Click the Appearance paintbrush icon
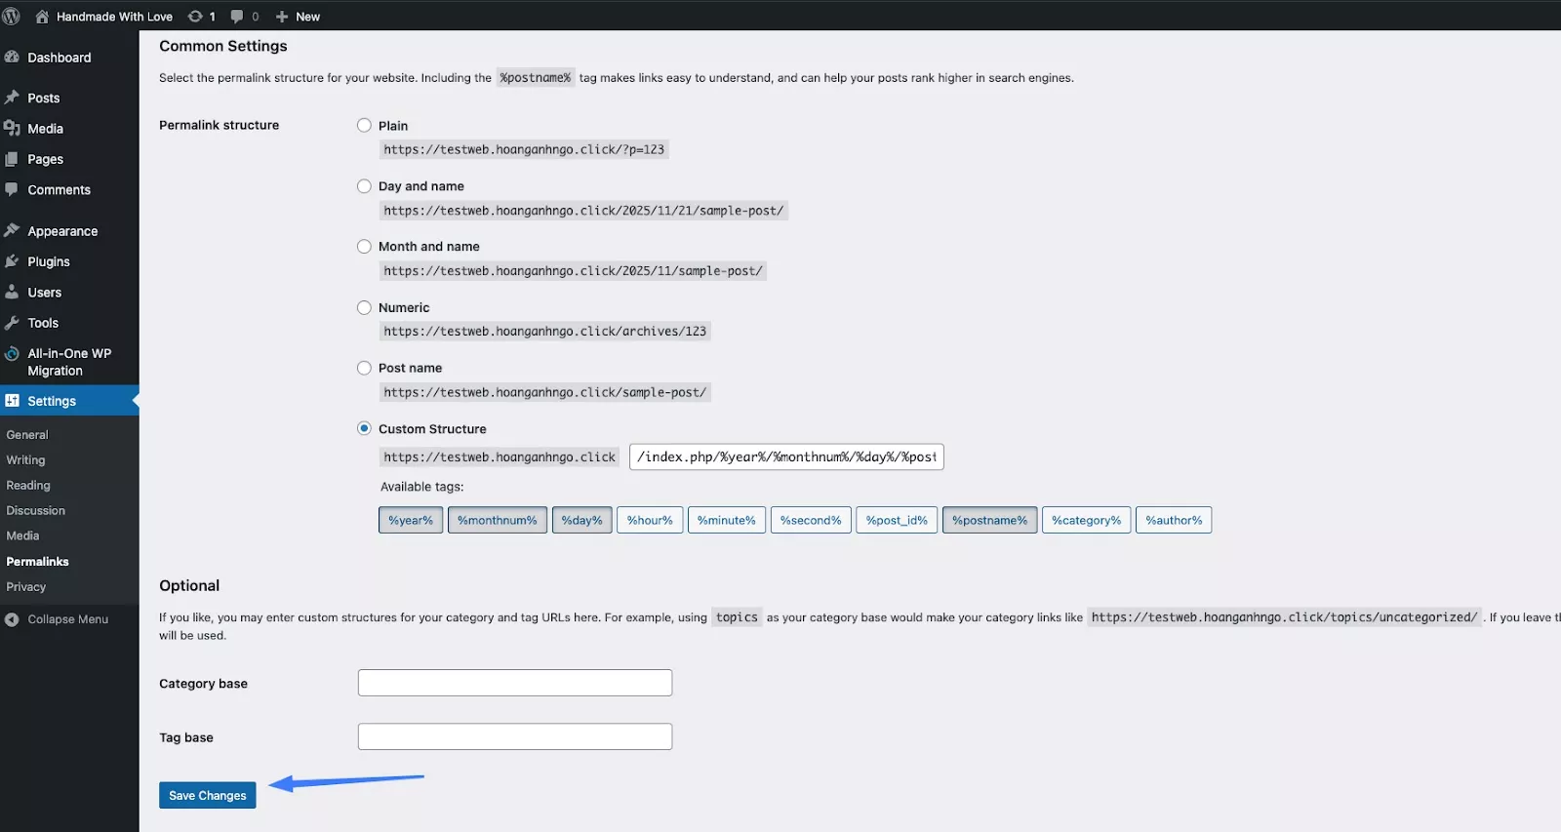Screen dimensions: 1561x832 (12, 231)
